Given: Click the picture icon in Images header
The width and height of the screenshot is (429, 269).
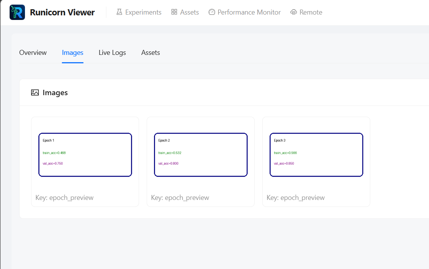Looking at the screenshot, I should tap(35, 92).
